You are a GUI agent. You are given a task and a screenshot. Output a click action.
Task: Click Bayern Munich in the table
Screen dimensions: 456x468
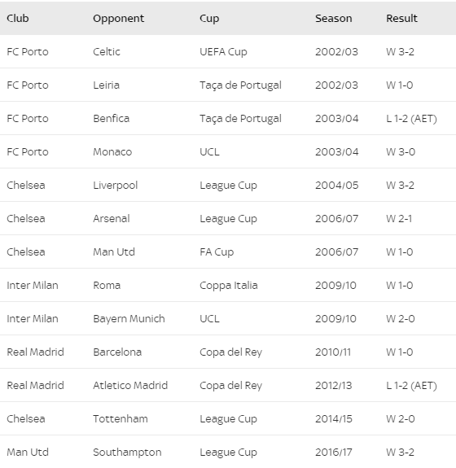tap(129, 319)
